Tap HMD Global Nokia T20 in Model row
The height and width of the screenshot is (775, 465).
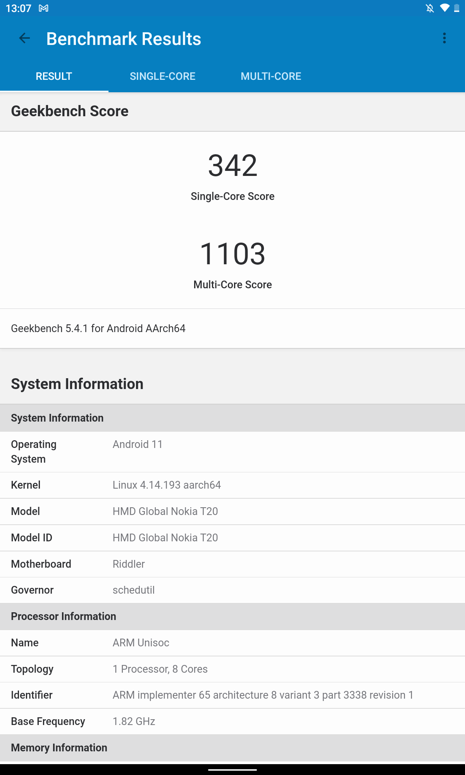(x=165, y=511)
